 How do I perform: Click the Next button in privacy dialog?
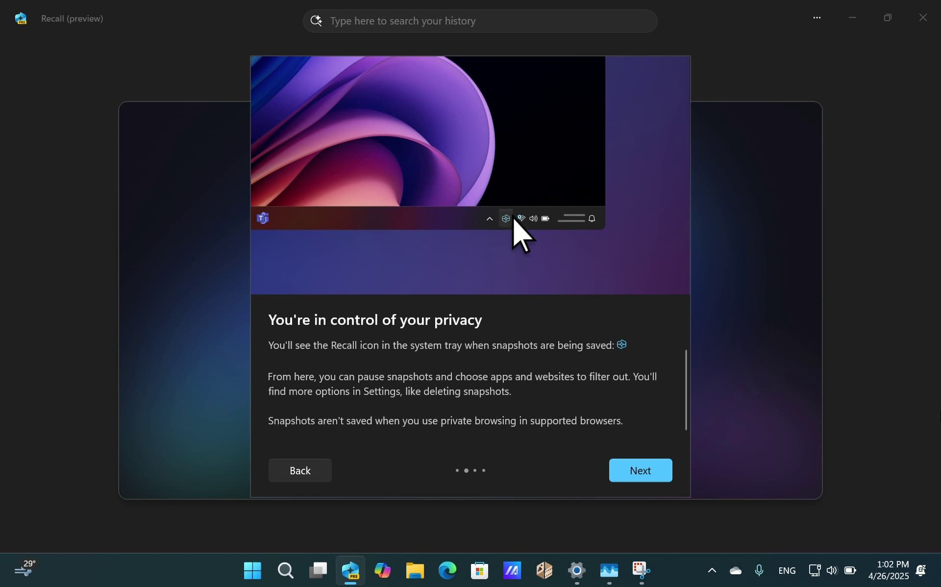pyautogui.click(x=640, y=470)
